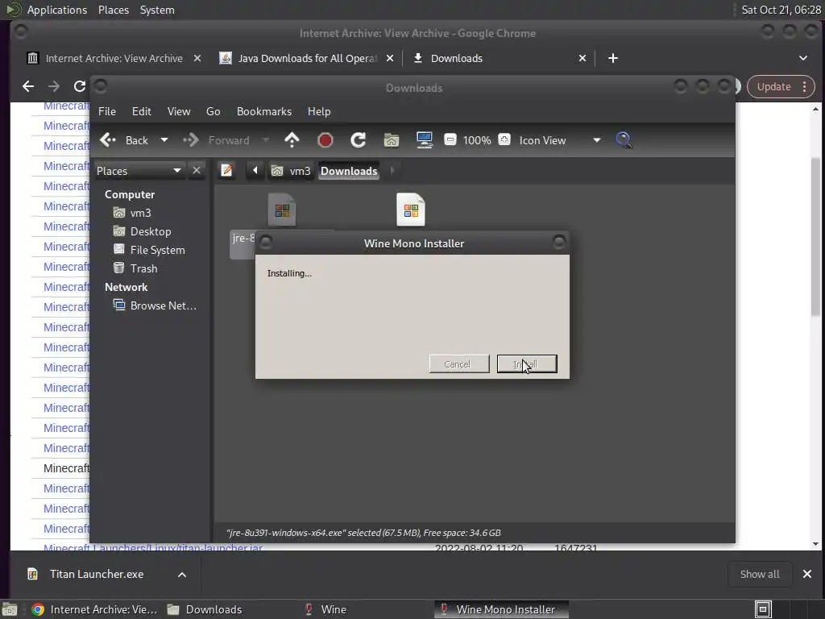Open the View menu in Downloads window
The width and height of the screenshot is (825, 619).
coord(179,111)
